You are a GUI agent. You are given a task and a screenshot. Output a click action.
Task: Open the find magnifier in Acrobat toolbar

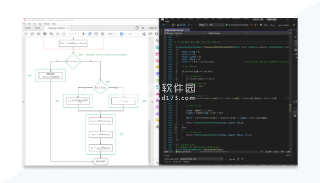click(51, 34)
